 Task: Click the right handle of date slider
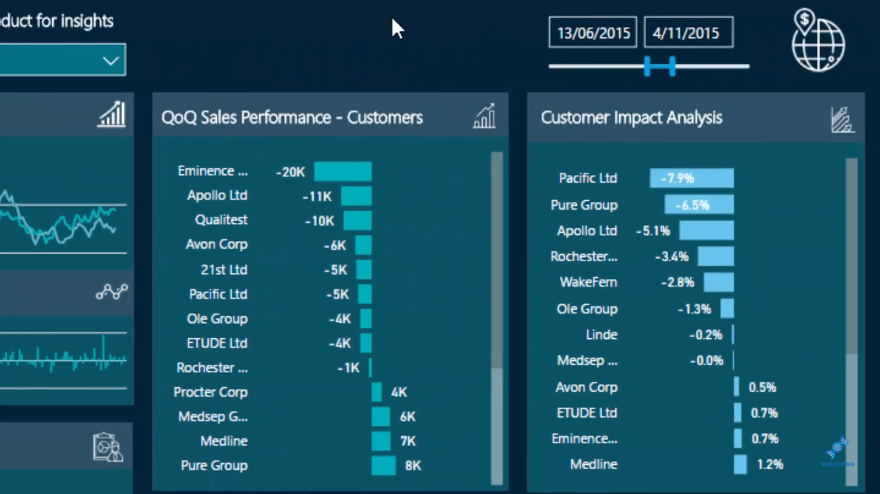pos(672,66)
